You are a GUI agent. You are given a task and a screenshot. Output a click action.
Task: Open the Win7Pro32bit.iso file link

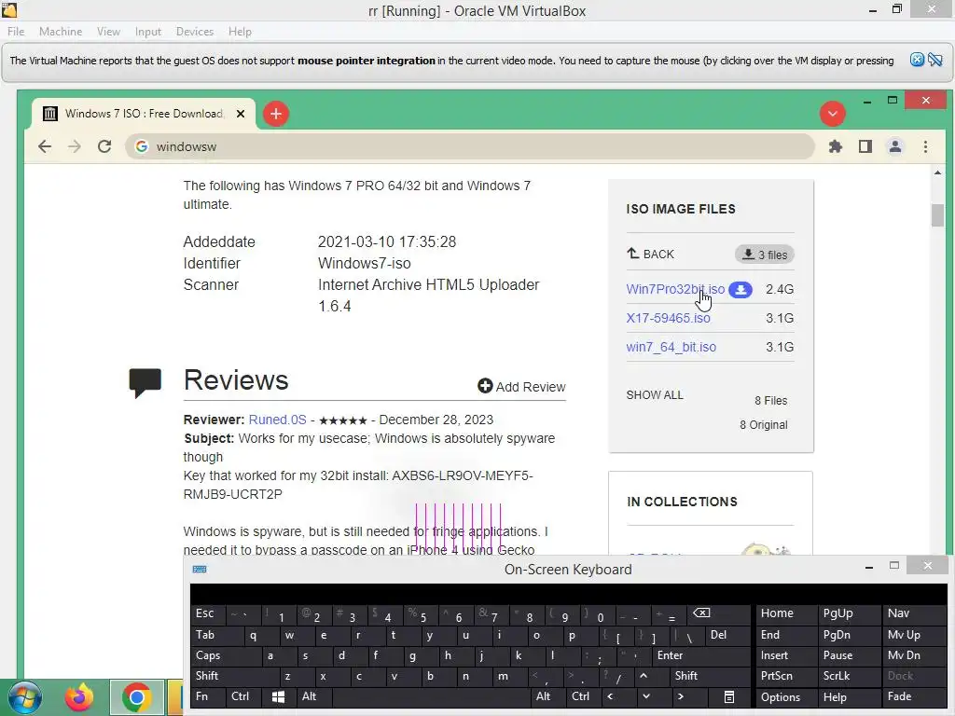coord(675,289)
